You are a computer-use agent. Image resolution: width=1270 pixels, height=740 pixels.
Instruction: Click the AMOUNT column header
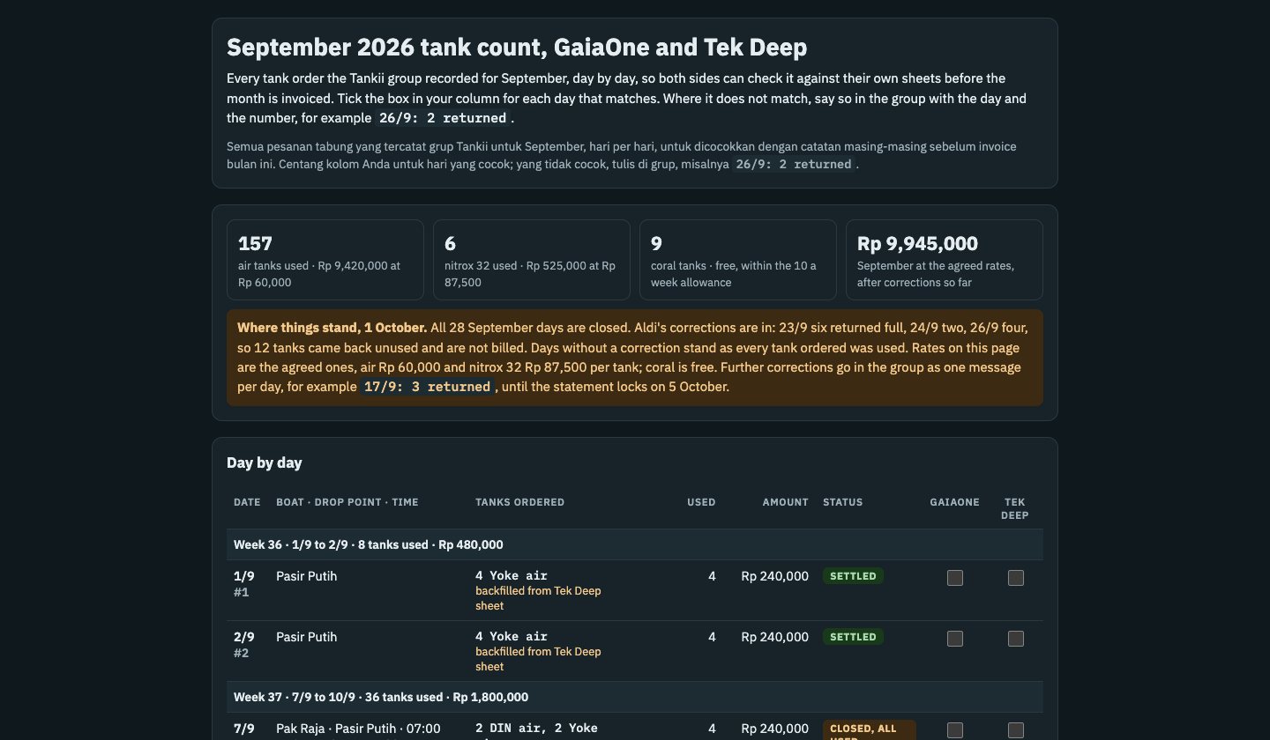point(786,502)
